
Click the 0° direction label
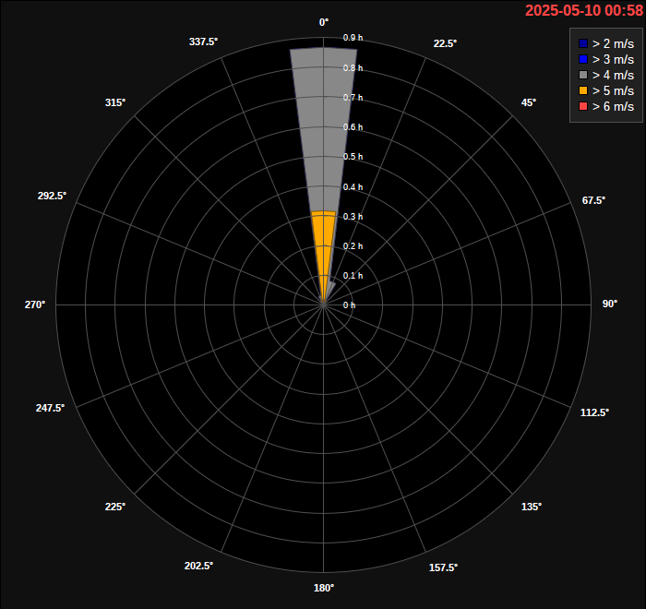(x=324, y=22)
